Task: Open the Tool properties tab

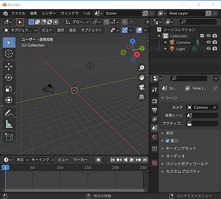Action: coord(154,90)
